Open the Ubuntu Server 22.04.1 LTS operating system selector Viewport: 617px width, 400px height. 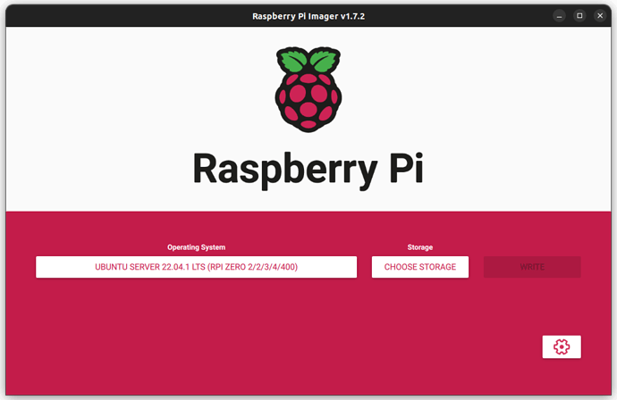196,267
